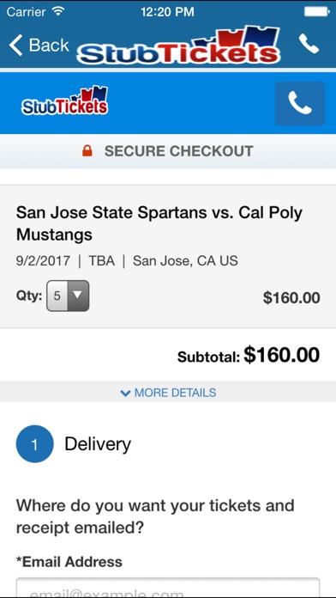The width and height of the screenshot is (336, 598).
Task: Tap the phone icon in top navigation bar
Action: (309, 44)
